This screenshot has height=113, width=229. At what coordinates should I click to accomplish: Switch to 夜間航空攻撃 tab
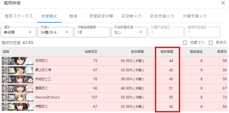click(101, 16)
